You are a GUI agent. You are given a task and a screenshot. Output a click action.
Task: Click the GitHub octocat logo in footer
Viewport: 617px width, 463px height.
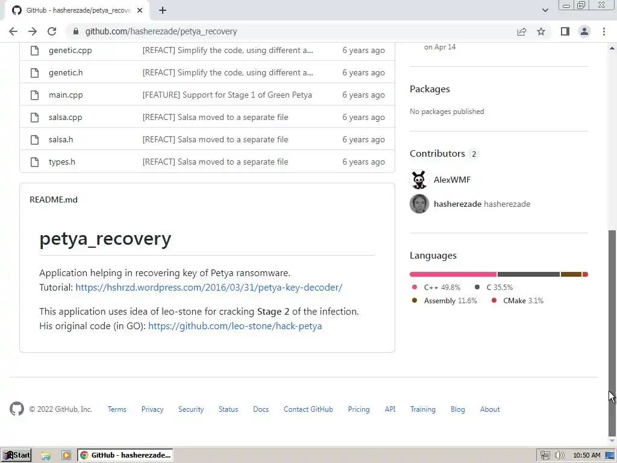[17, 409]
